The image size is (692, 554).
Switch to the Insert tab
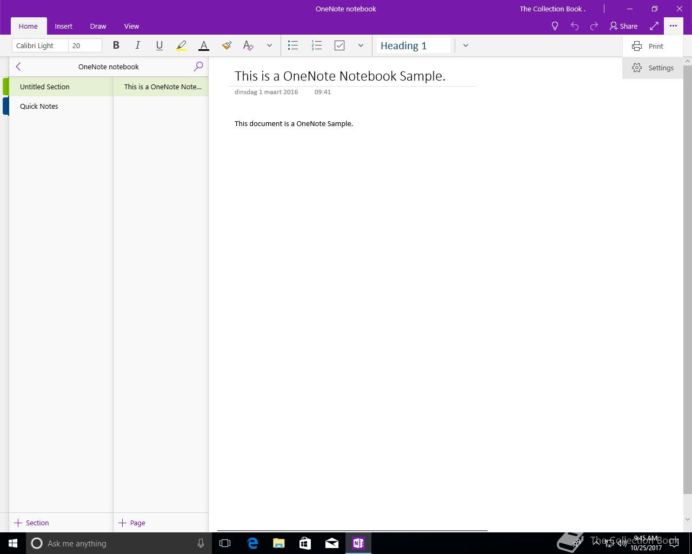coord(64,26)
